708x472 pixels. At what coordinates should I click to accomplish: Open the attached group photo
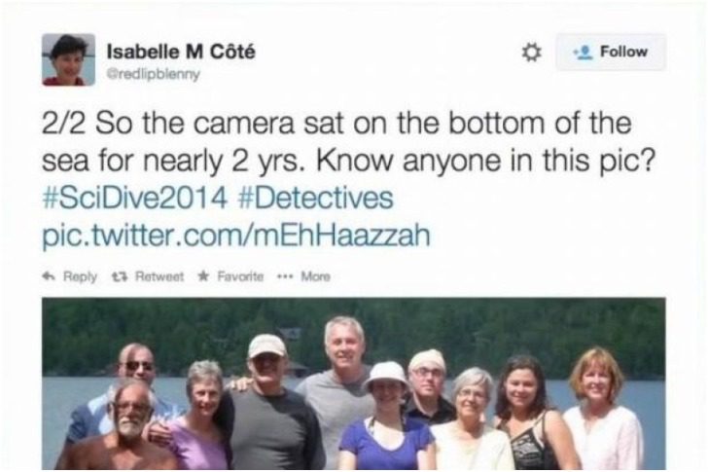point(354,383)
